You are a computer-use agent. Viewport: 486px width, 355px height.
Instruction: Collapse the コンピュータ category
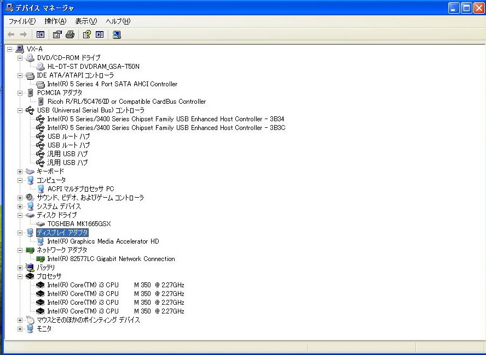[x=20, y=180]
